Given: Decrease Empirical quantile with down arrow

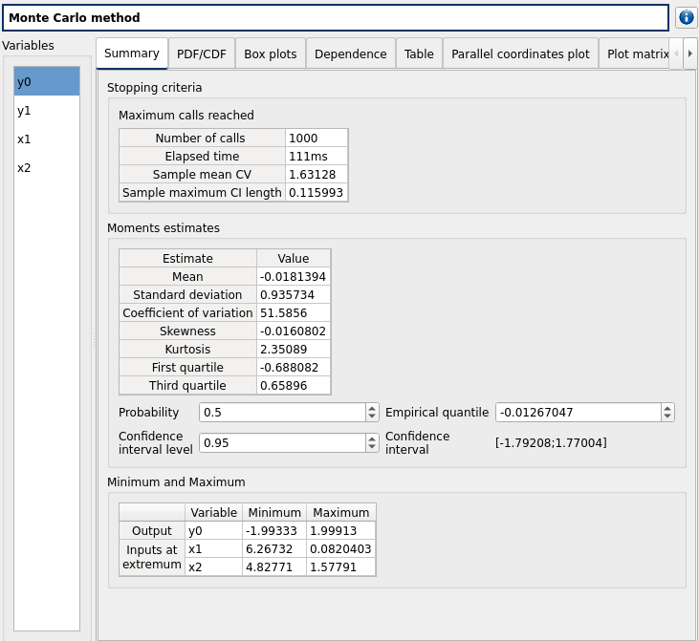Looking at the screenshot, I should 667,417.
